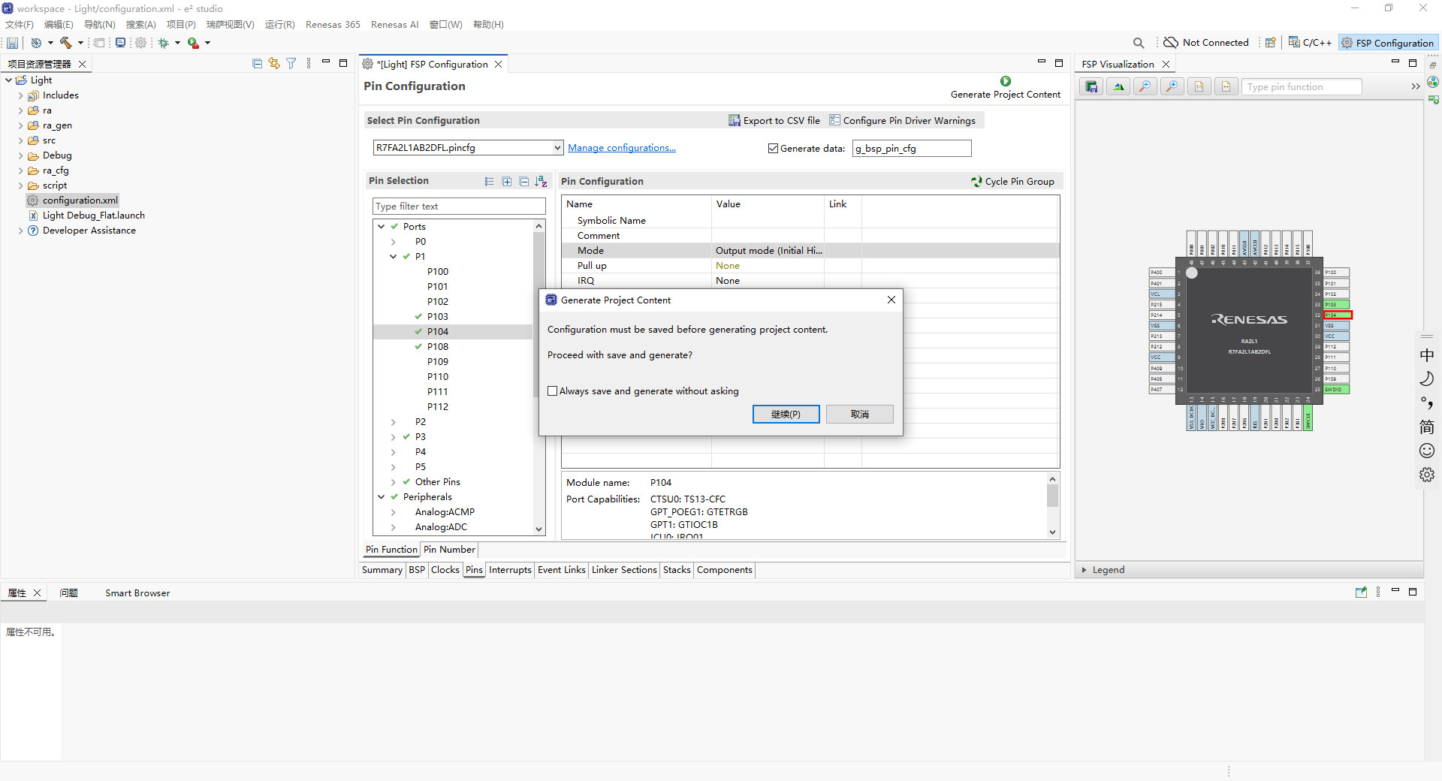The width and height of the screenshot is (1442, 781).
Task: Click the green Generate Project Content icon
Action: [1006, 81]
